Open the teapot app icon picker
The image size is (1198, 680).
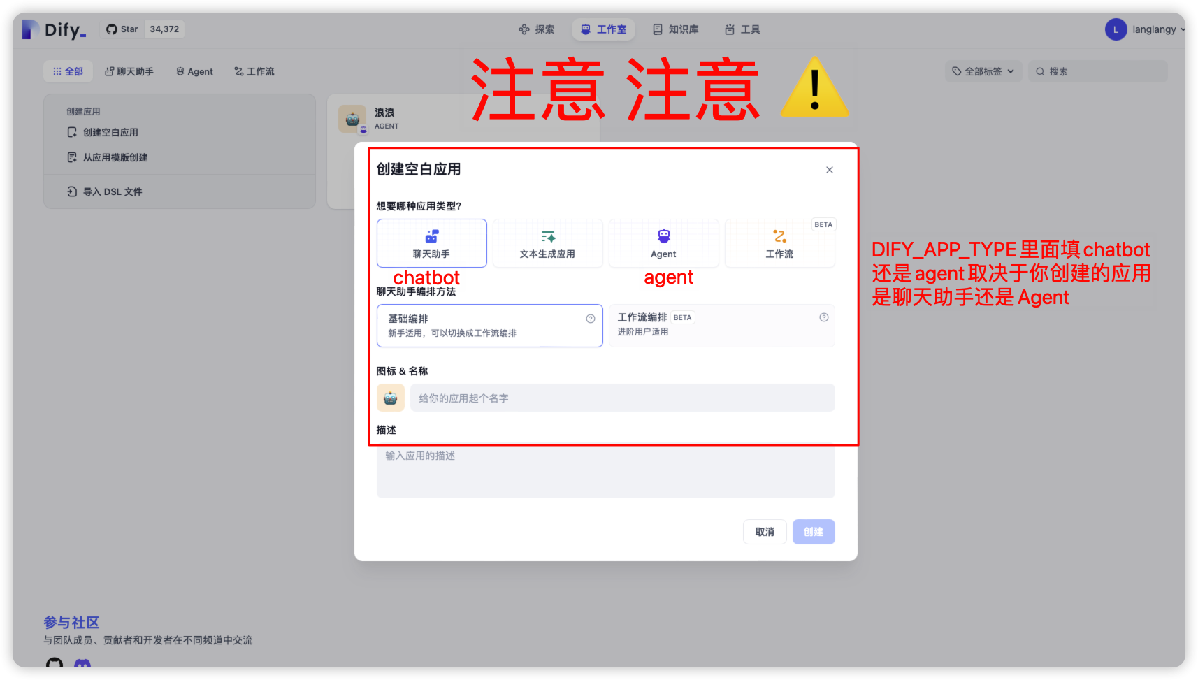[391, 397]
